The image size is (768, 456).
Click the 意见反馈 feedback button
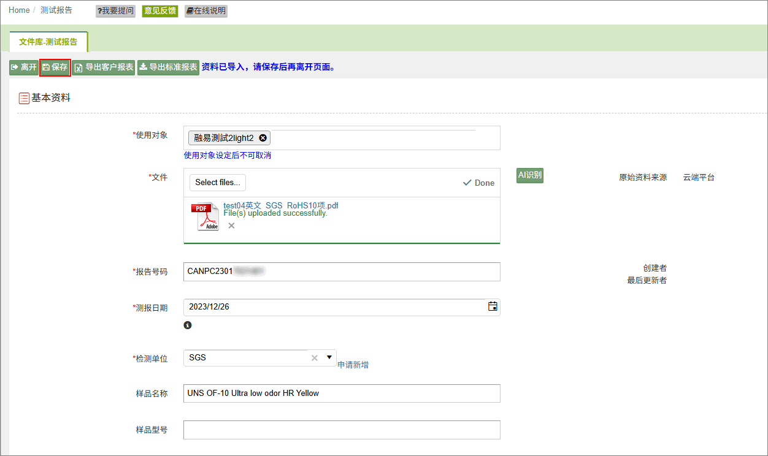160,11
